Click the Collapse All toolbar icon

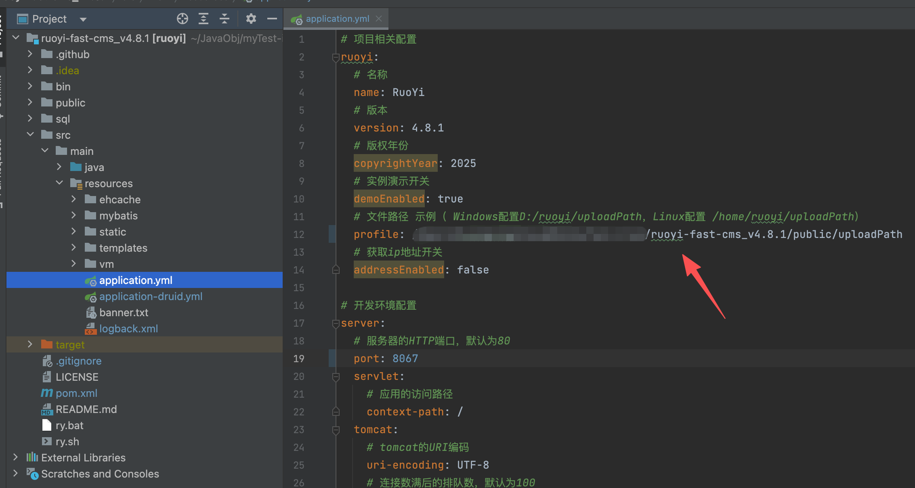[x=225, y=19]
